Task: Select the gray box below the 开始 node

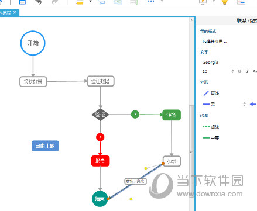Action: [x=33, y=81]
